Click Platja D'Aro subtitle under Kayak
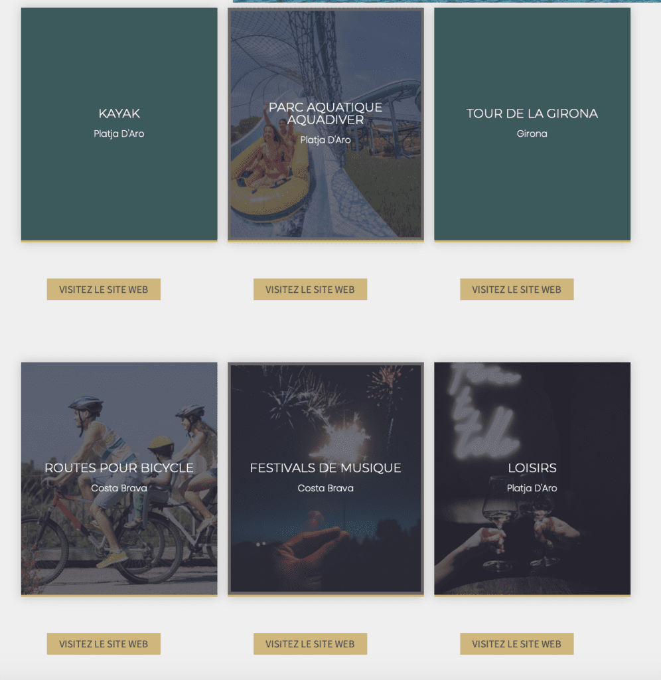The height and width of the screenshot is (680, 661). pos(119,133)
